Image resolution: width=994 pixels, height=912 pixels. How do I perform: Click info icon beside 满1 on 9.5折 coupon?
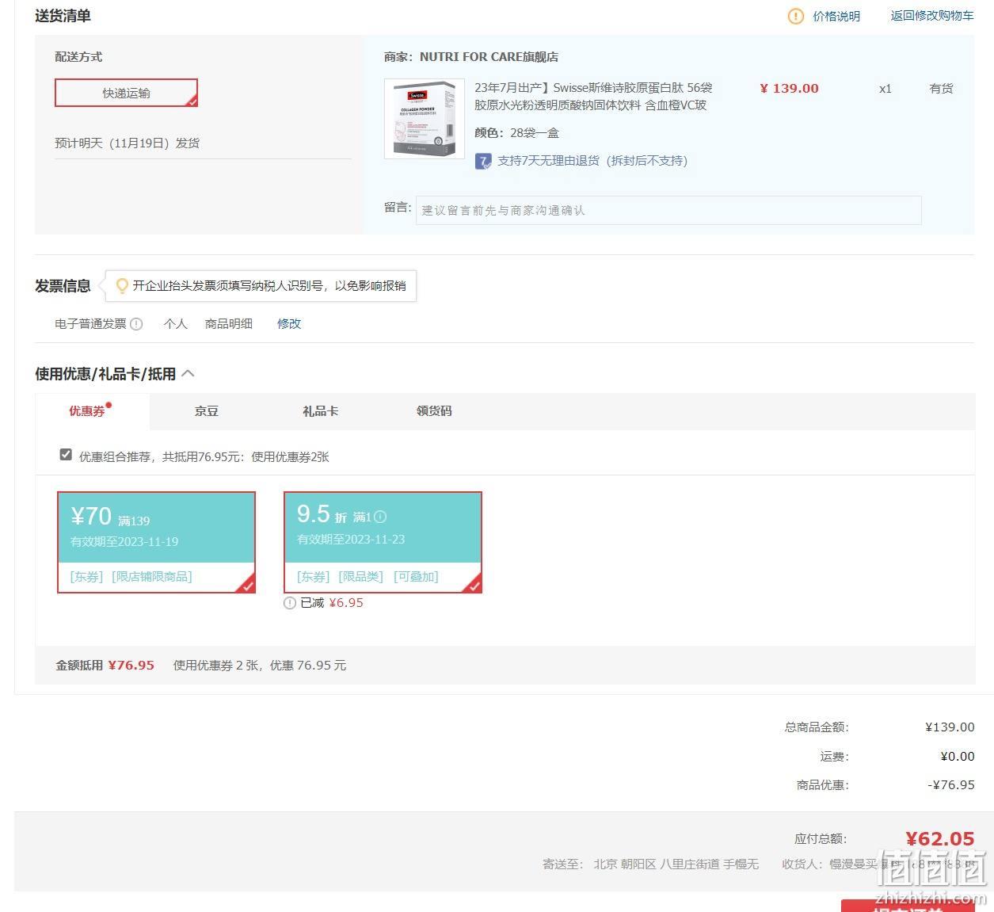(x=380, y=517)
